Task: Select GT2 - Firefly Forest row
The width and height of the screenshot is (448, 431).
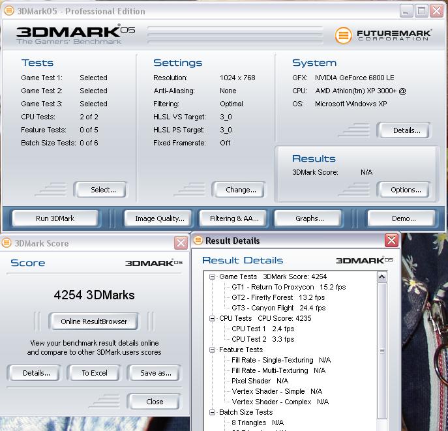Action: (x=278, y=297)
